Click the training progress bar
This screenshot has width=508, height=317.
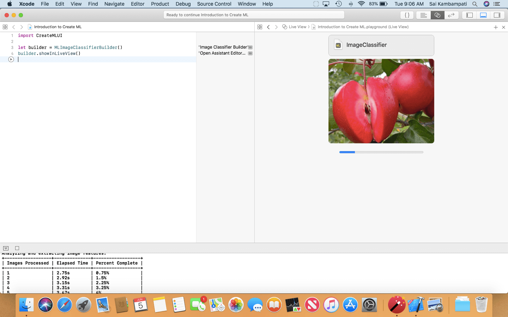pos(381,152)
